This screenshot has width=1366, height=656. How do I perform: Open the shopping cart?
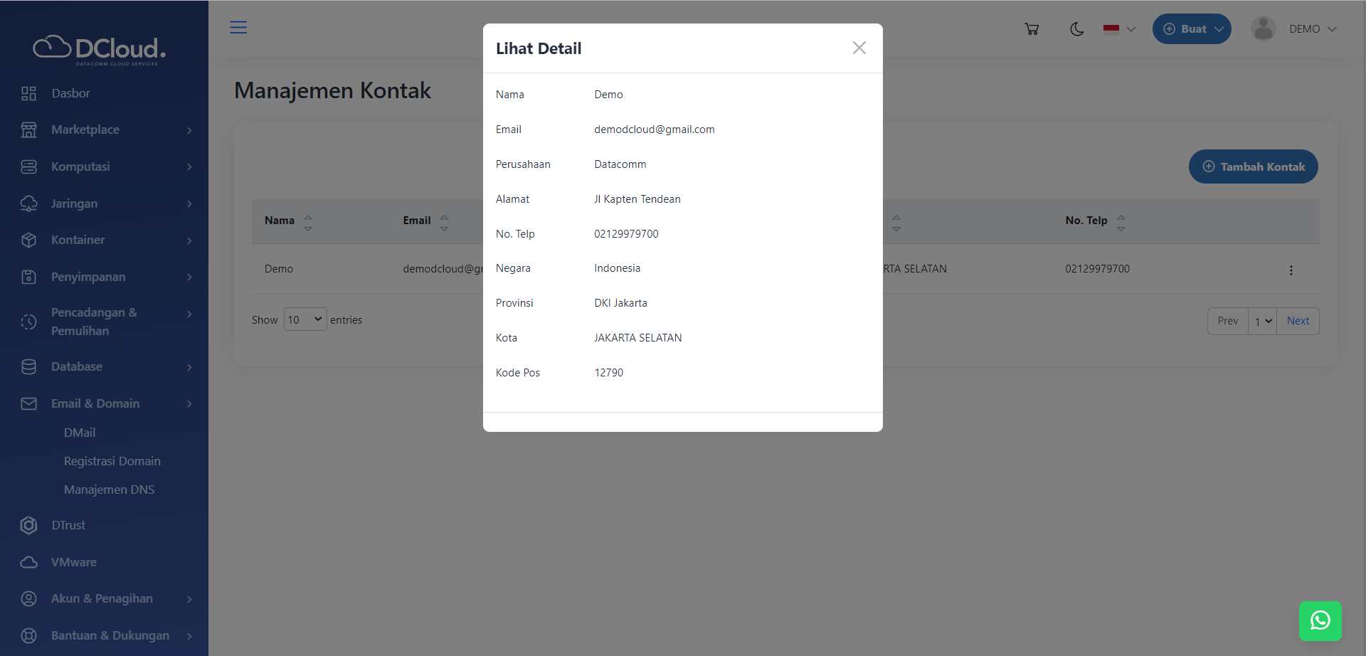1032,28
